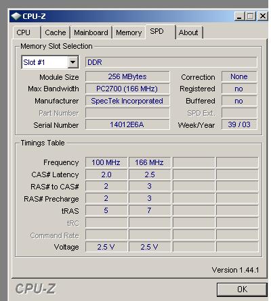
Task: Open the Slot #1 dropdown arrow
Action: tap(73, 62)
